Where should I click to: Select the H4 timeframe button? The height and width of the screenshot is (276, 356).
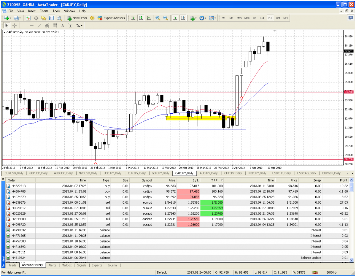click(x=262, y=18)
